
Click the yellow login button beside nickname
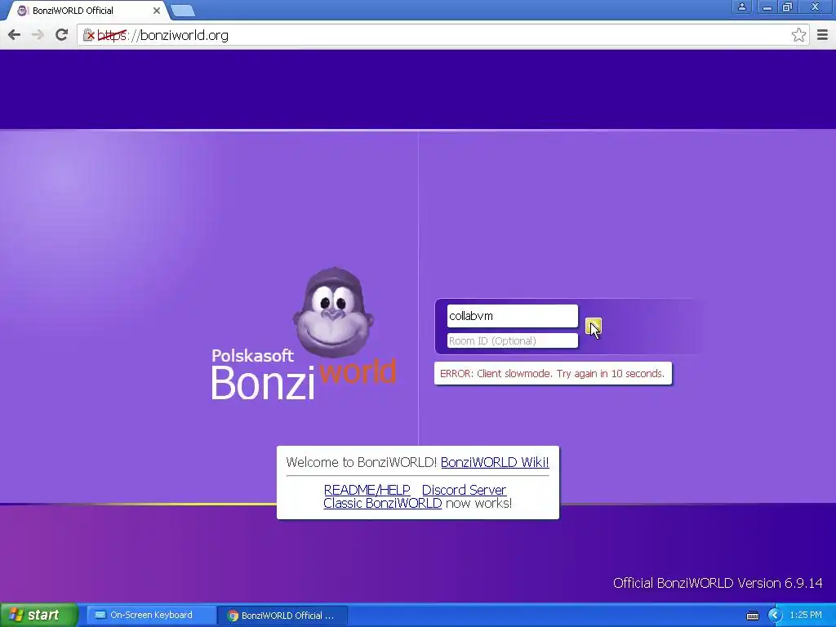pos(593,327)
